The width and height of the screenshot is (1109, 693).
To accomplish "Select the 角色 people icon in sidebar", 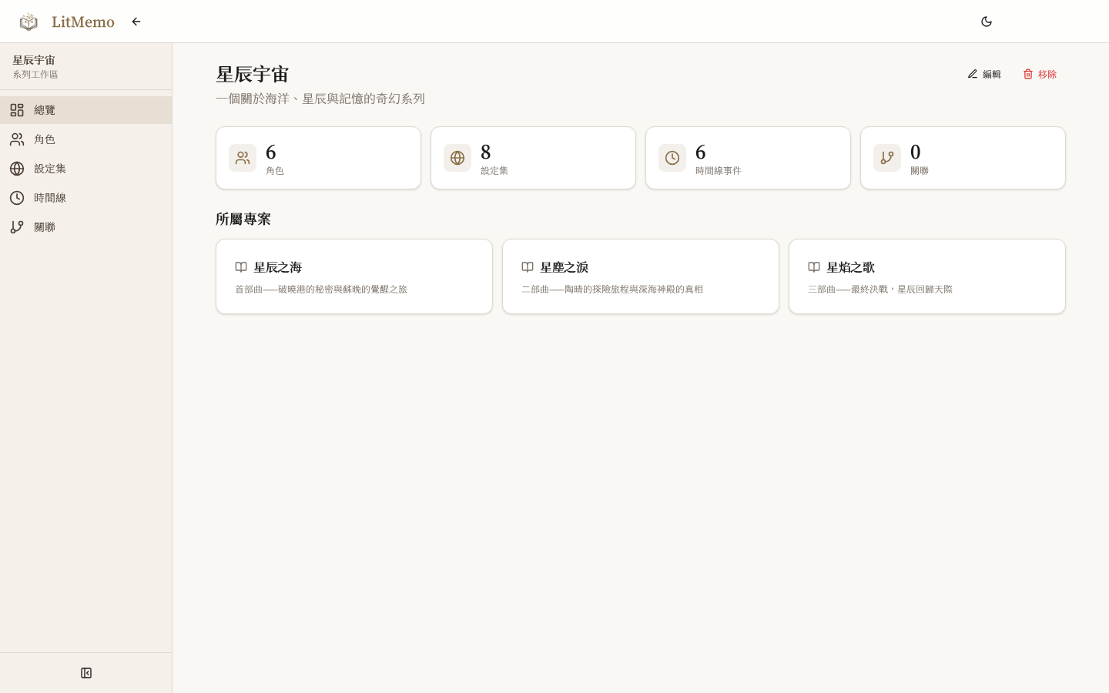I will [x=17, y=139].
